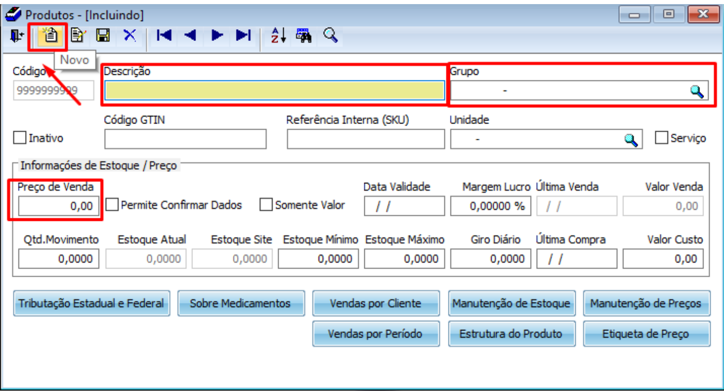Select the Estoque Mínimo field
The width and height of the screenshot is (724, 391).
(318, 259)
